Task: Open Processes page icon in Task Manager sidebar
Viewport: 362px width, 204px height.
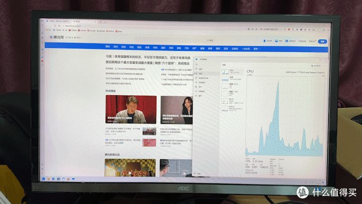Action: point(197,69)
